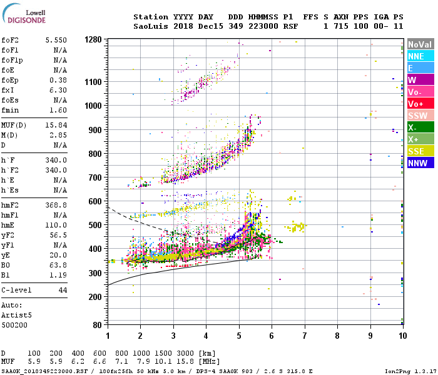Click the hmF2 value 368.8

56,206
